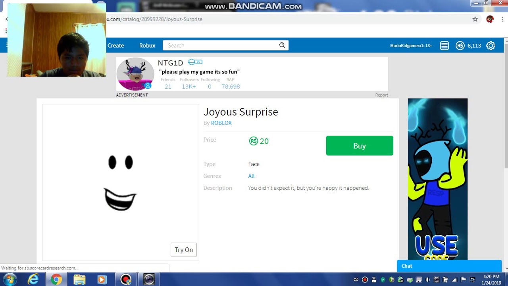This screenshot has width=508, height=286.
Task: Open the Create tab in Roblox header
Action: [x=115, y=45]
